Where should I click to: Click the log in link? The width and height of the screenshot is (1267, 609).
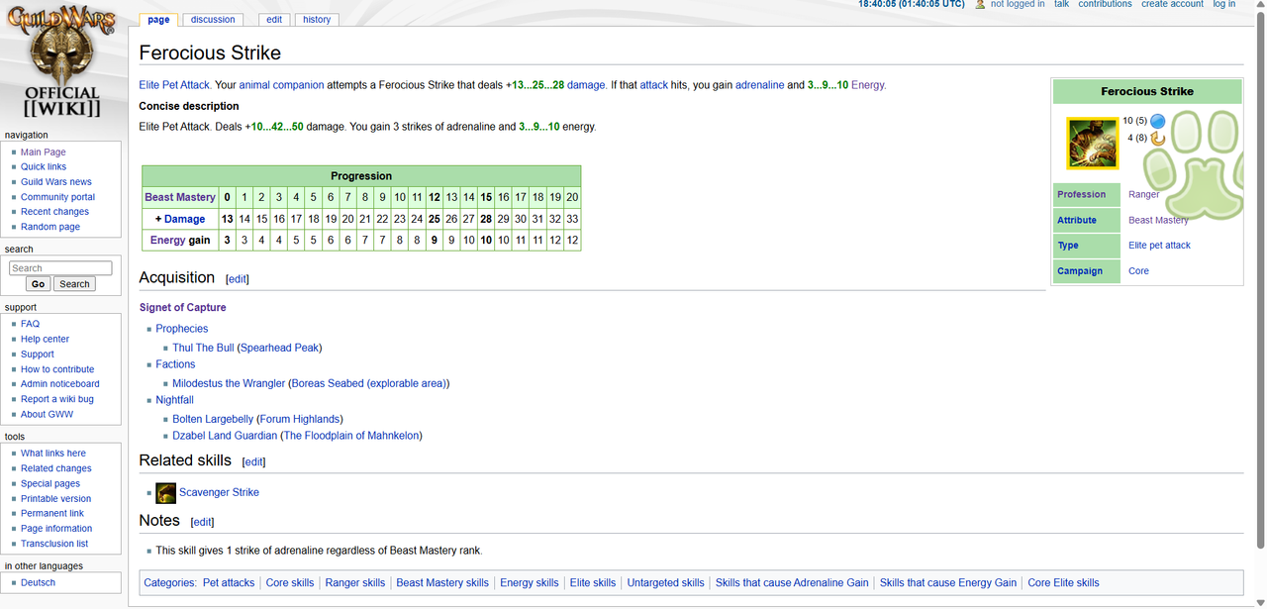[x=1224, y=5]
